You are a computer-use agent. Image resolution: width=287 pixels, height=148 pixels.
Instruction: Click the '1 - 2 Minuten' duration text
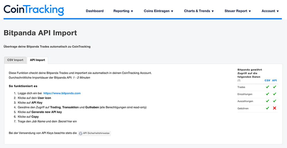(x=82, y=78)
